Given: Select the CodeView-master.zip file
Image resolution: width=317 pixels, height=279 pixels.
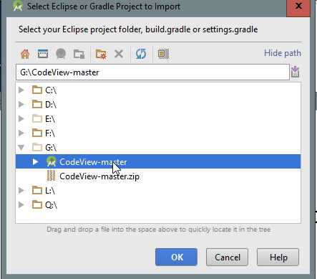Looking at the screenshot, I should (x=99, y=176).
